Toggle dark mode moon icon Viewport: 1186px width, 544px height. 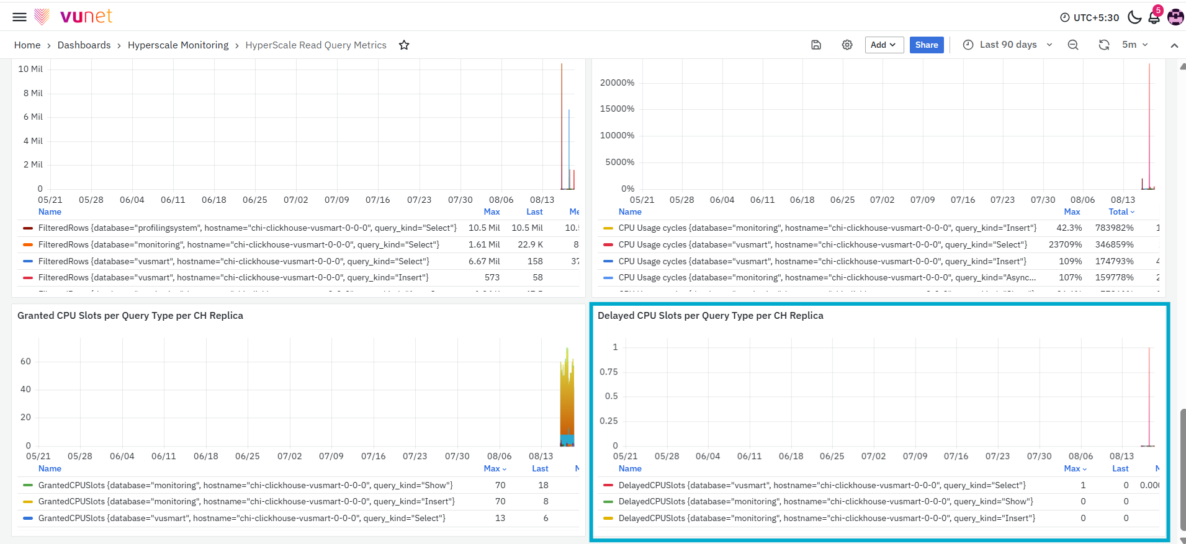pyautogui.click(x=1134, y=17)
